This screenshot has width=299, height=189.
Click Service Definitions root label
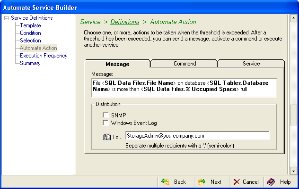coord(32,18)
